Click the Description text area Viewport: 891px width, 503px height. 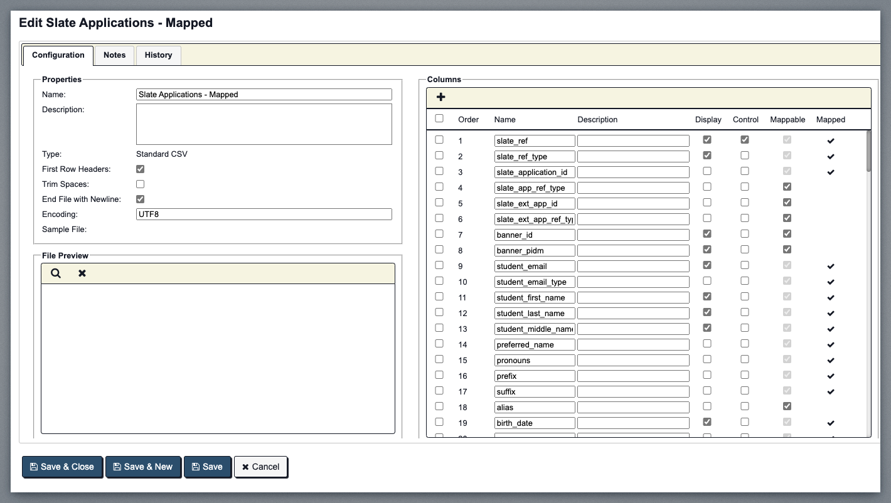(264, 124)
